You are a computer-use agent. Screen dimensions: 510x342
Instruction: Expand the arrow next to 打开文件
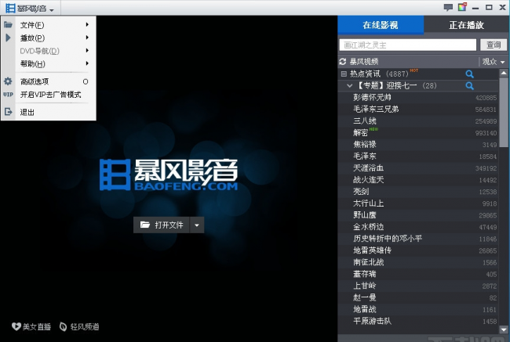point(197,225)
